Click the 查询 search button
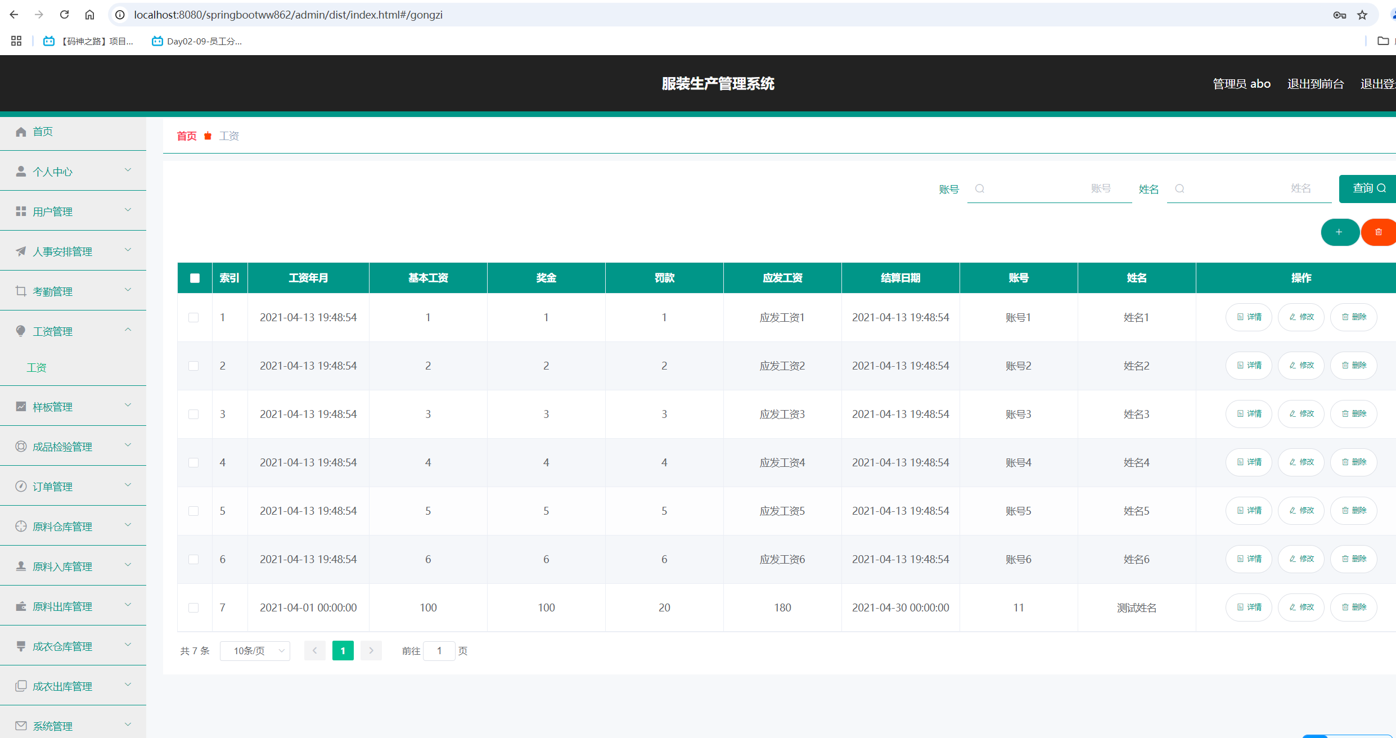1396x738 pixels. tap(1367, 188)
